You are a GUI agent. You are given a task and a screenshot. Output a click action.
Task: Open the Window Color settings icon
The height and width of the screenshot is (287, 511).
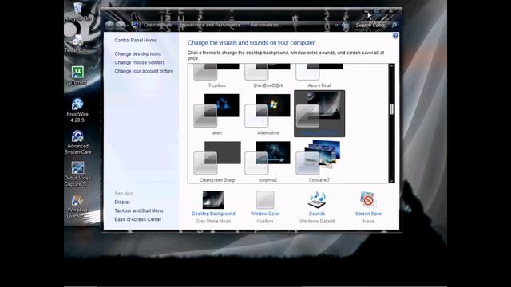(x=264, y=200)
